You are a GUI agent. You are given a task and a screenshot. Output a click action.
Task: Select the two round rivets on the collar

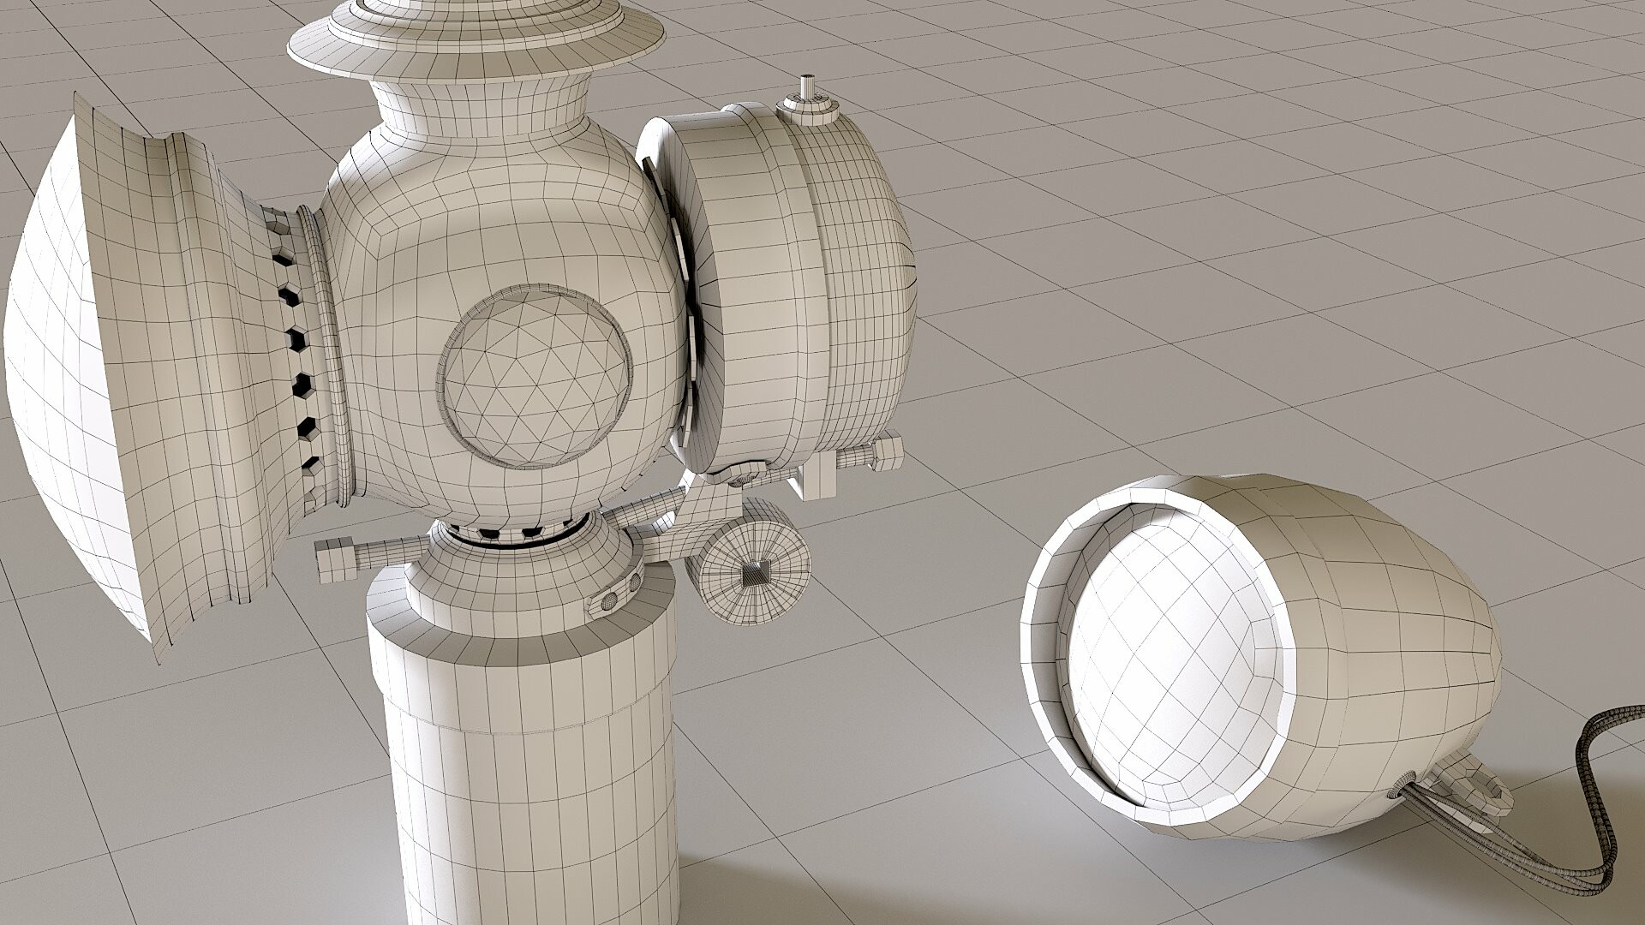620,594
